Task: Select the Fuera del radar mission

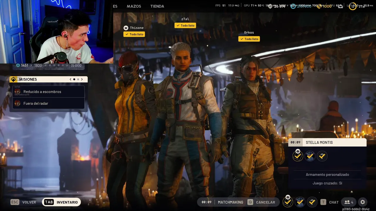Action: point(48,103)
